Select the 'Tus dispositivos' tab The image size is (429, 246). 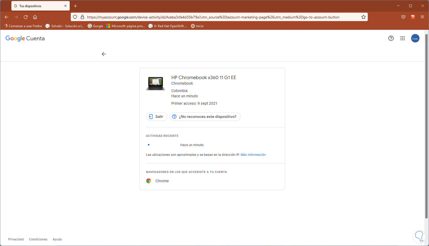pyautogui.click(x=40, y=6)
